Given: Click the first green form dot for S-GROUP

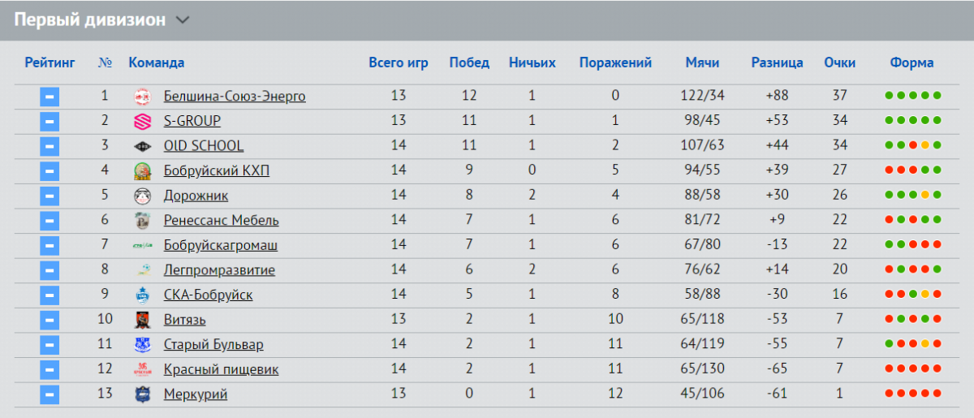Looking at the screenshot, I should click(x=890, y=121).
